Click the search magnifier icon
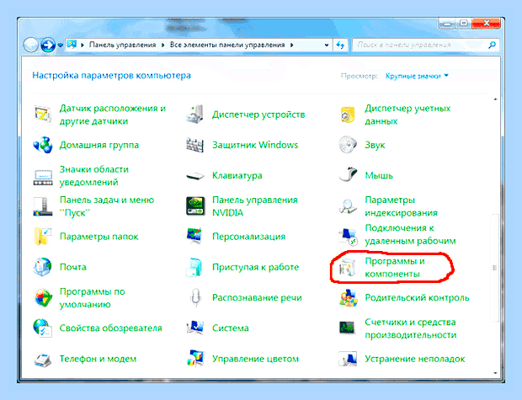522x400 pixels. coord(492,45)
